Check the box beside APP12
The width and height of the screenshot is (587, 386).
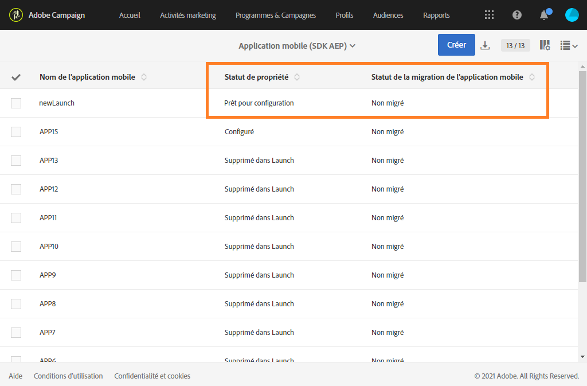(16, 189)
